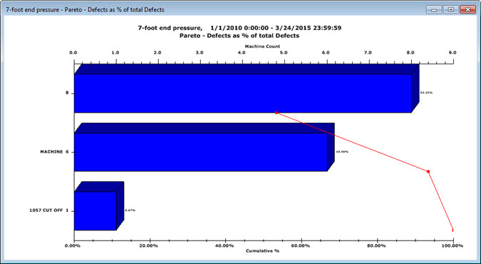Click the subtitle Pareto - Defects as % of total Defects

239,36
